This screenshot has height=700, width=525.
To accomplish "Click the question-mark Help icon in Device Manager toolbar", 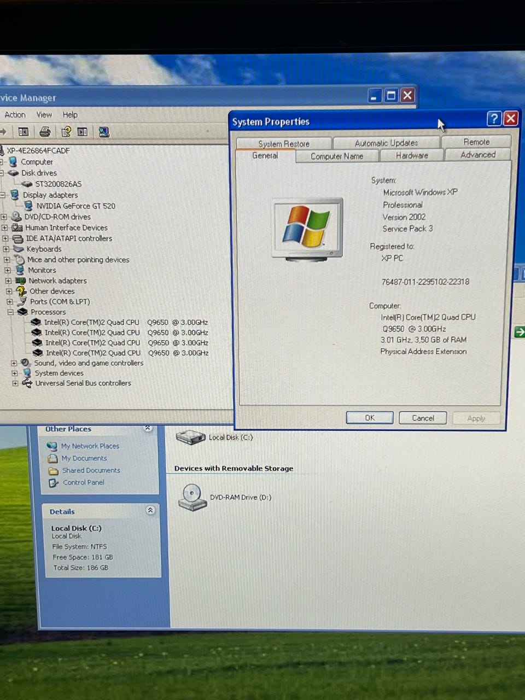I will pos(66,131).
